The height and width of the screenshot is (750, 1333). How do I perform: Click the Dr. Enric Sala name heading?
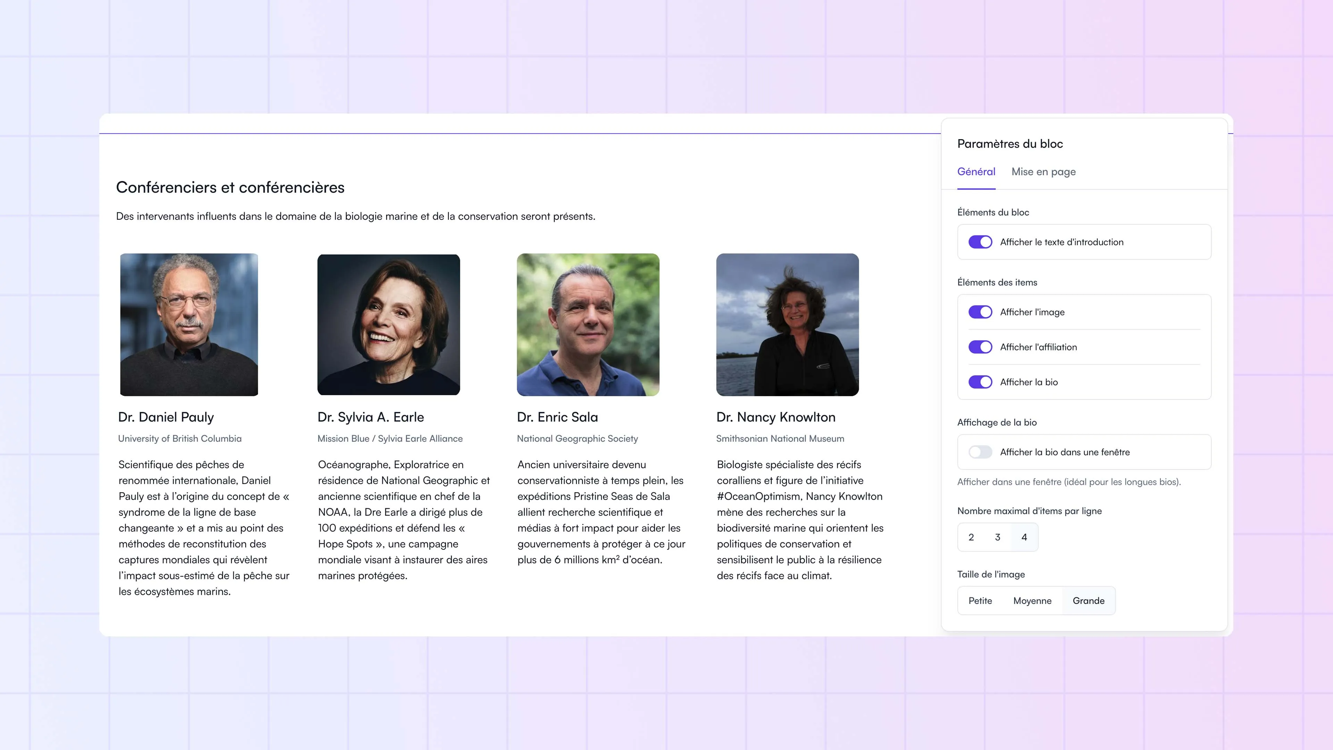(557, 417)
